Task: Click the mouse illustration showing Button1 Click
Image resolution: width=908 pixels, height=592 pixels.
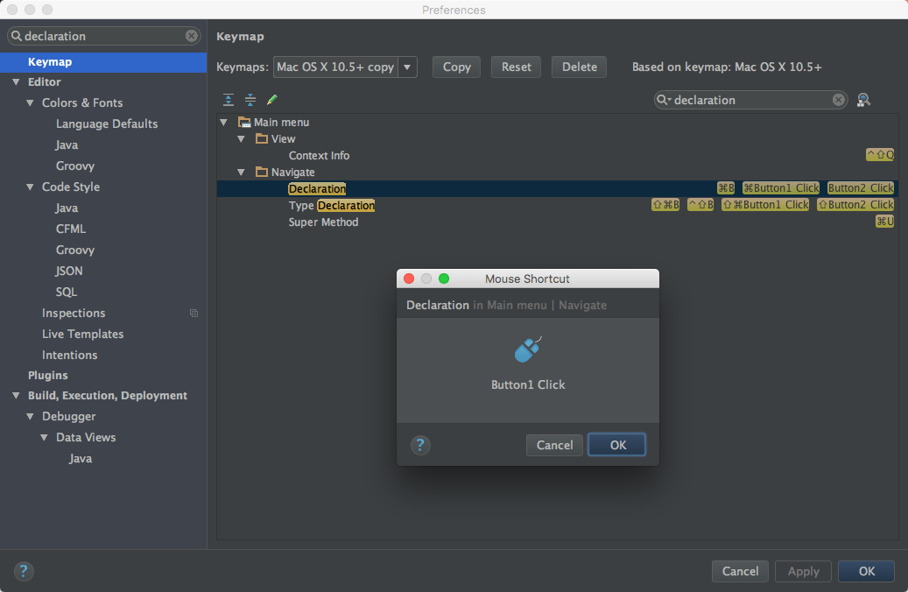Action: point(527,349)
